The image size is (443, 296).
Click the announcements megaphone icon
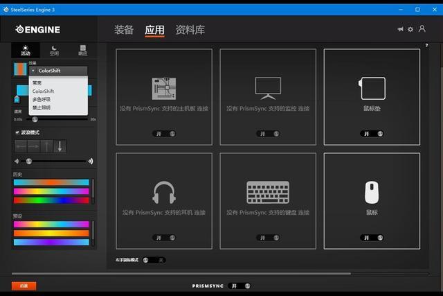point(400,29)
